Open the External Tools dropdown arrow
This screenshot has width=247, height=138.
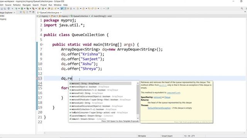[36, 8]
